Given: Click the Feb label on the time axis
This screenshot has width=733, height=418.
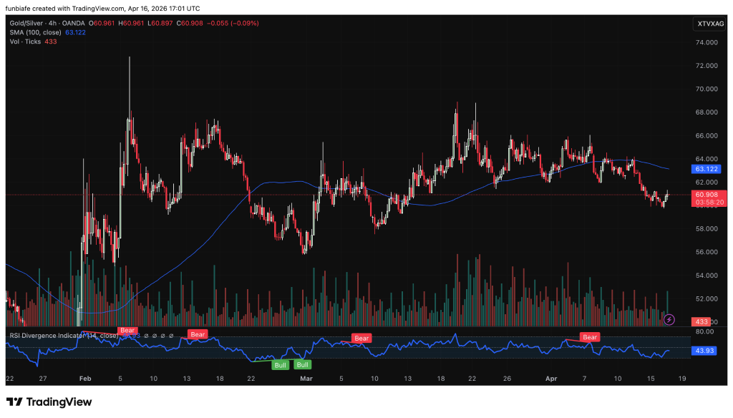Looking at the screenshot, I should pyautogui.click(x=85, y=377).
